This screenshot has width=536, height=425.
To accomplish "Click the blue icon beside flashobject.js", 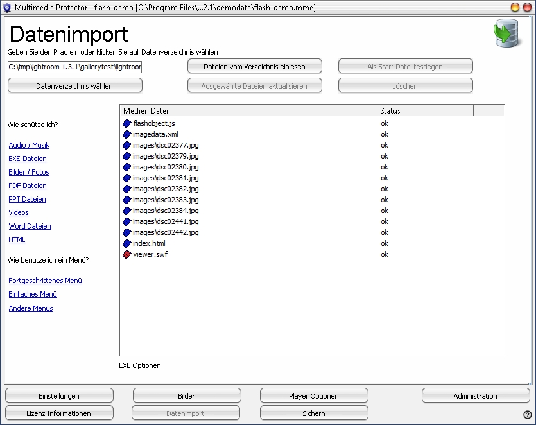I will tap(126, 123).
